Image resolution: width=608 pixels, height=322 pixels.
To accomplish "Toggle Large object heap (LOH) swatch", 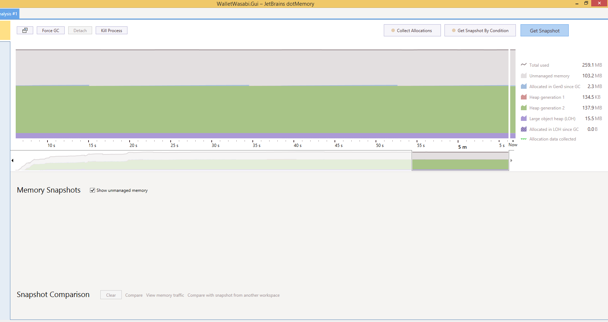I will coord(524,118).
